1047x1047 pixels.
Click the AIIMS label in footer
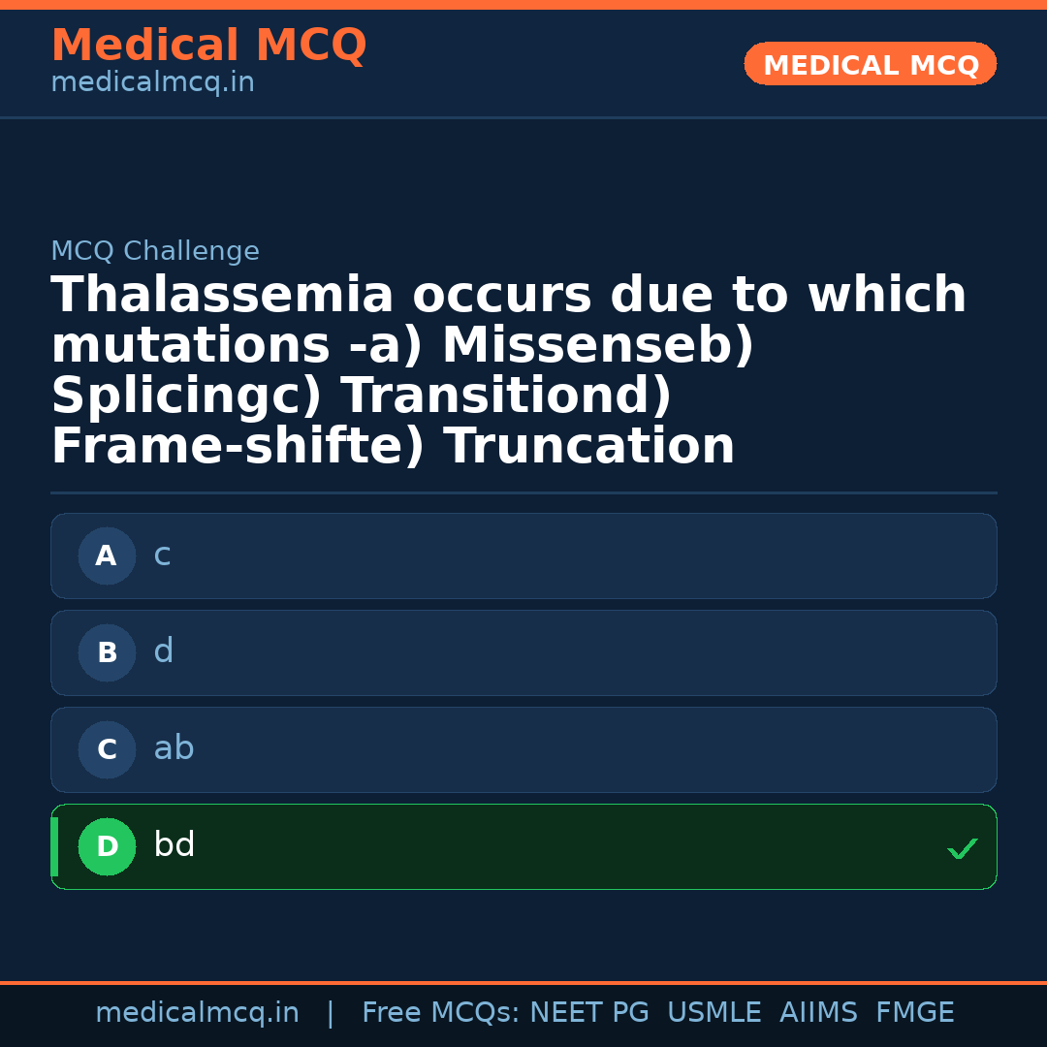pos(819,1012)
